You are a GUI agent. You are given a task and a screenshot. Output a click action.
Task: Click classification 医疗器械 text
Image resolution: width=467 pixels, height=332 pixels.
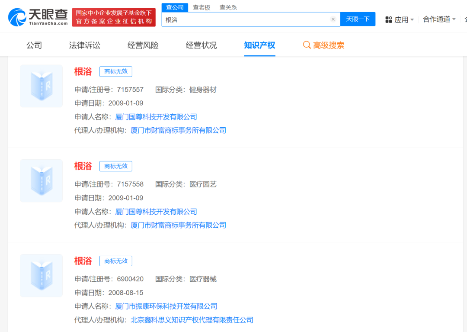[x=203, y=279]
